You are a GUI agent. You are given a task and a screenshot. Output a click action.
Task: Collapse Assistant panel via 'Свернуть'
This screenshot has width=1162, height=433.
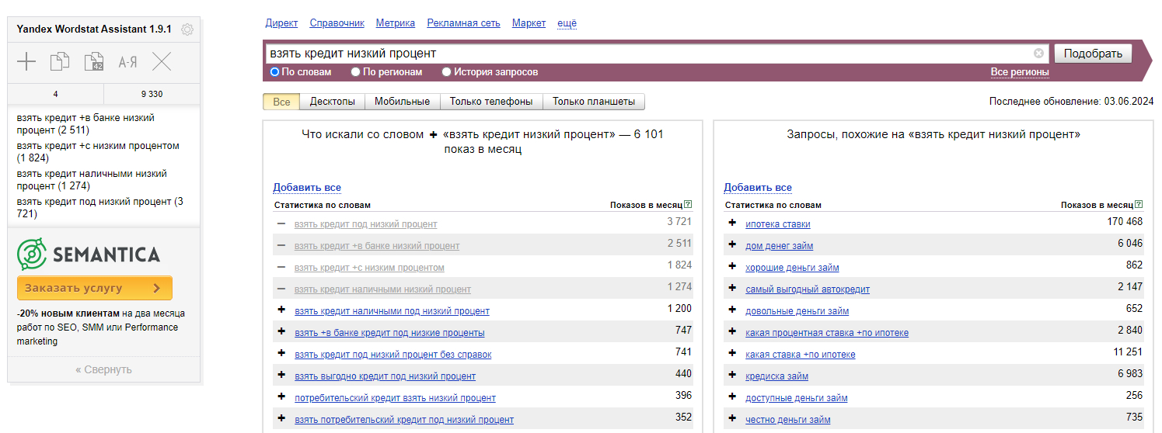pyautogui.click(x=103, y=370)
